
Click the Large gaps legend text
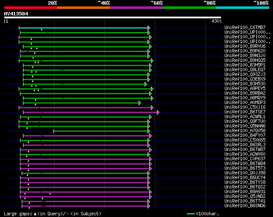tap(52, 214)
